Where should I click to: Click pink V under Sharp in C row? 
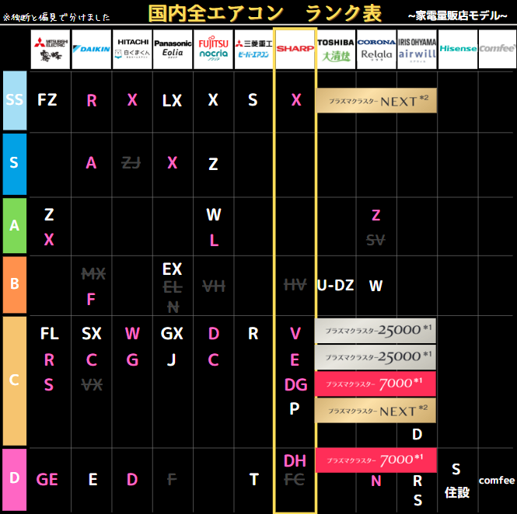click(x=295, y=334)
